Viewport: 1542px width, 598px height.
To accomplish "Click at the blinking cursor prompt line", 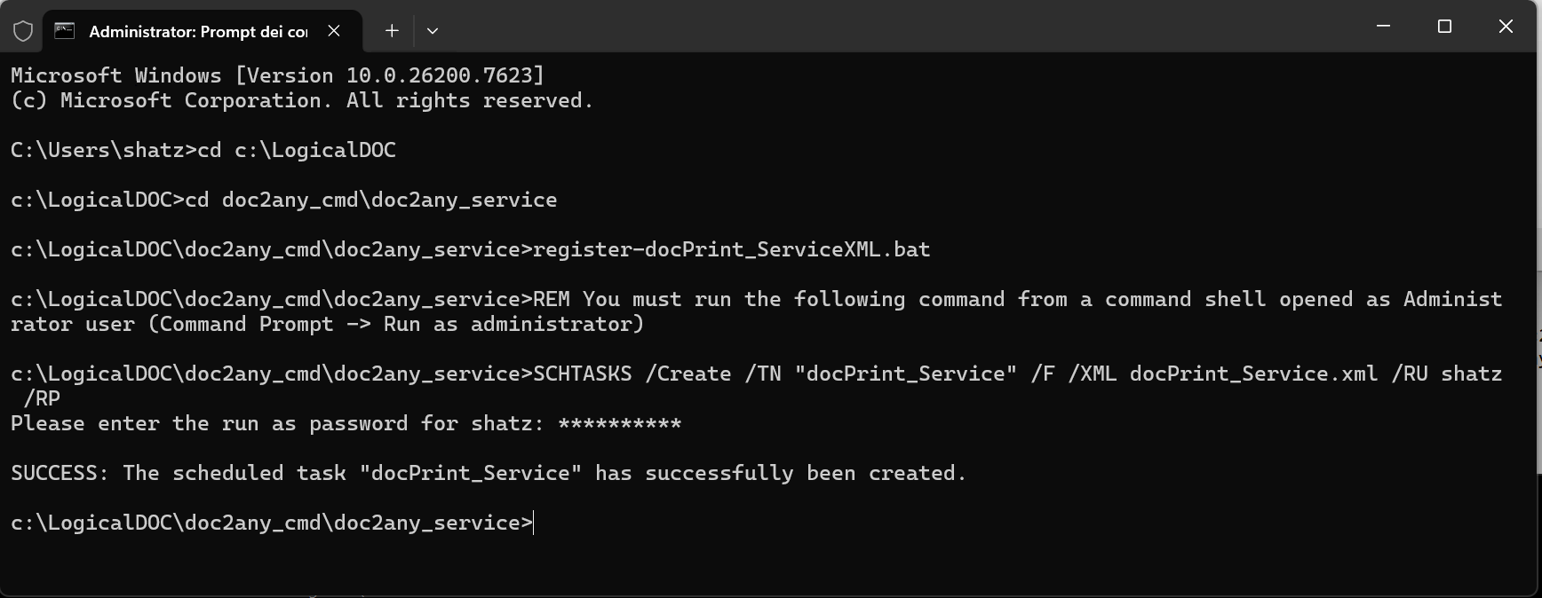I will point(534,523).
